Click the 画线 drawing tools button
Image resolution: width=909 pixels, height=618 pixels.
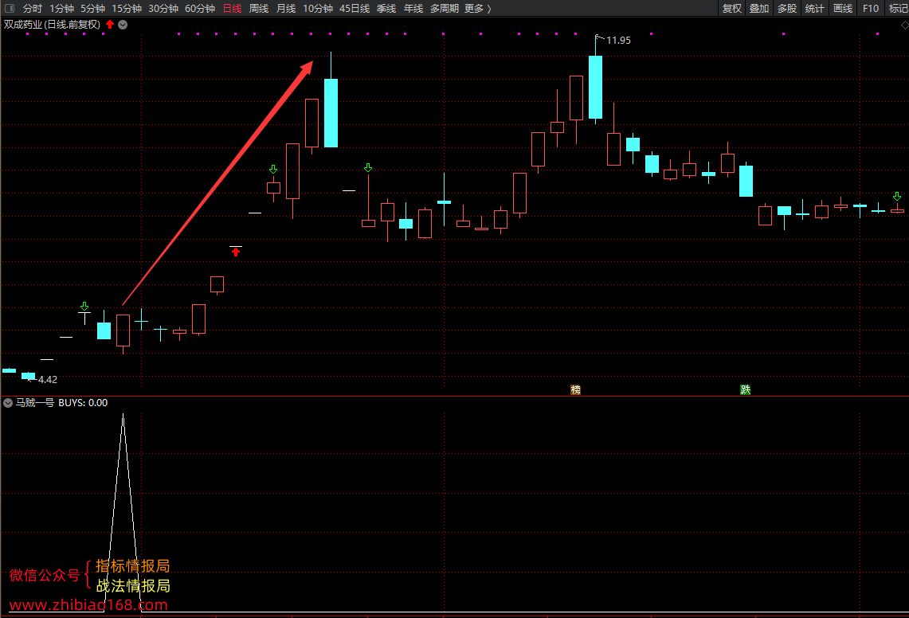click(x=842, y=8)
